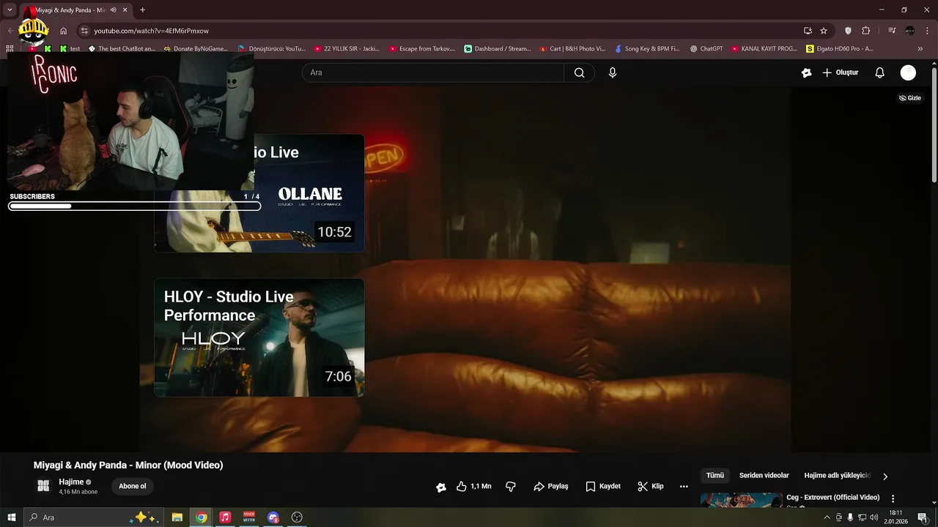Click the shield extension icon in toolbar
Viewport: 938px width, 527px height.
[848, 31]
